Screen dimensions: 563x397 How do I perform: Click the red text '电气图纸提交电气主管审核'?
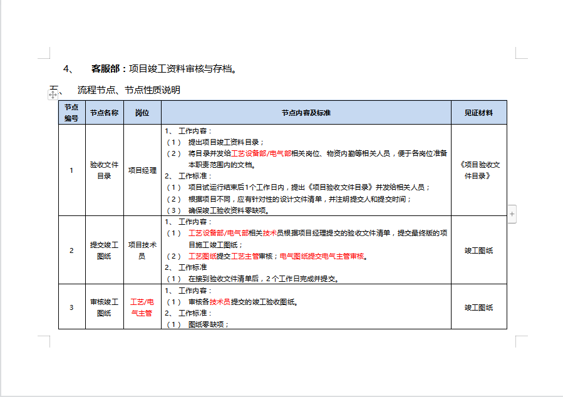[322, 256]
